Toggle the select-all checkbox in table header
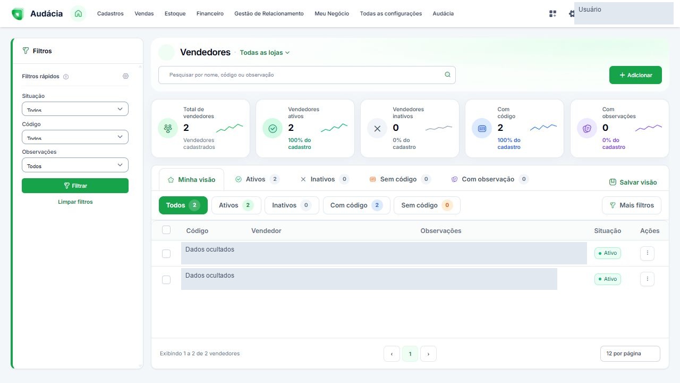Viewport: 680px width, 383px height. tap(166, 230)
